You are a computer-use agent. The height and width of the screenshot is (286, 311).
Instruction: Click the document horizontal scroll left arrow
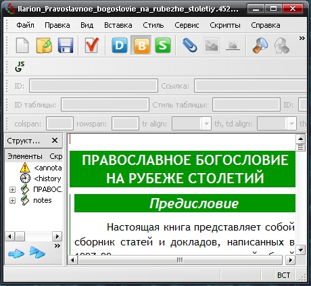click(72, 260)
